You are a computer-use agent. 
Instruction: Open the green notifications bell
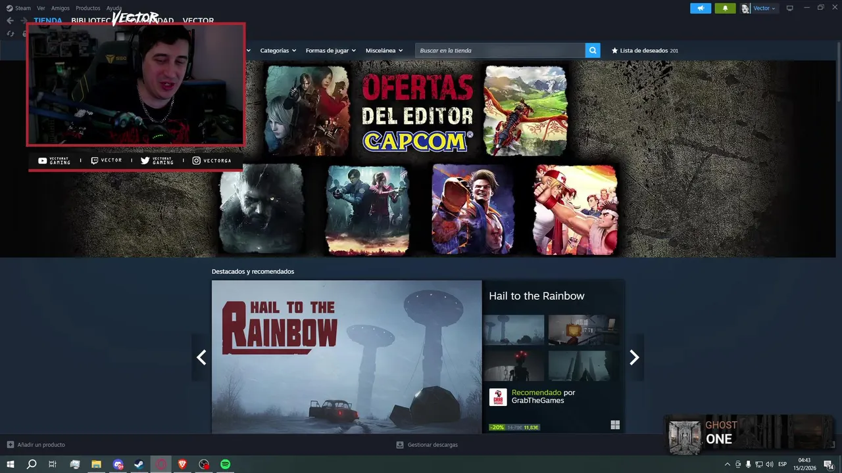coord(725,8)
